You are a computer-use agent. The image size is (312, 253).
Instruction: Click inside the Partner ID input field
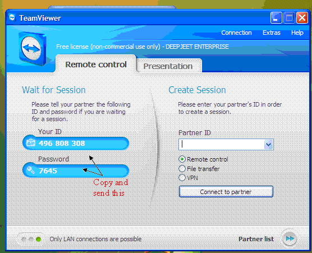click(221, 144)
